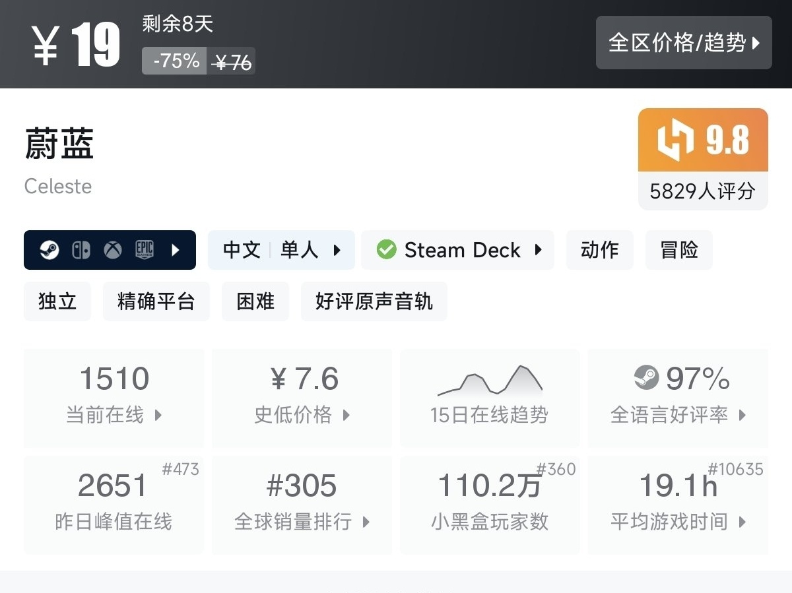Select the 冒险 genre tag

click(678, 250)
